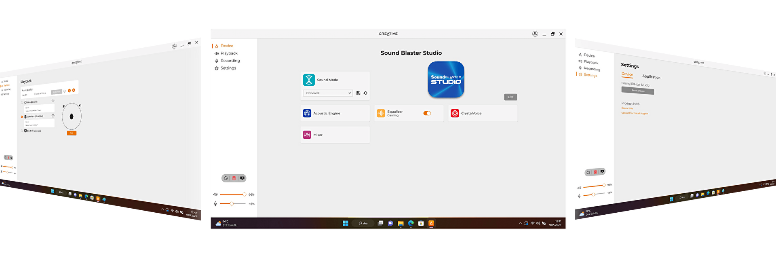Screen dimensions: 776x258
Task: Open Start menu on Settings window taskbar
Action: coord(671,199)
